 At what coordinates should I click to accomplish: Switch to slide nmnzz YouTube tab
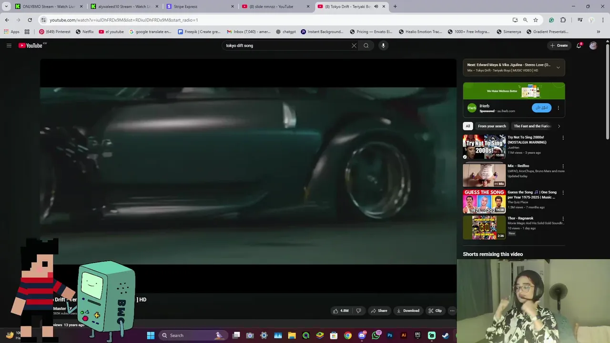(x=275, y=7)
